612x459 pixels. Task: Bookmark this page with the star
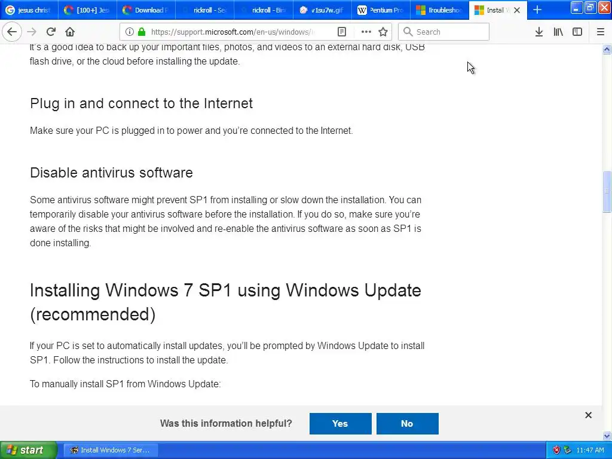coord(383,32)
